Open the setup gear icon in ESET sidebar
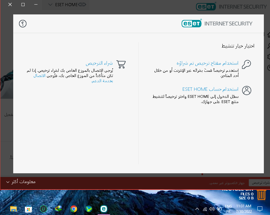The image size is (270, 215). point(269,57)
